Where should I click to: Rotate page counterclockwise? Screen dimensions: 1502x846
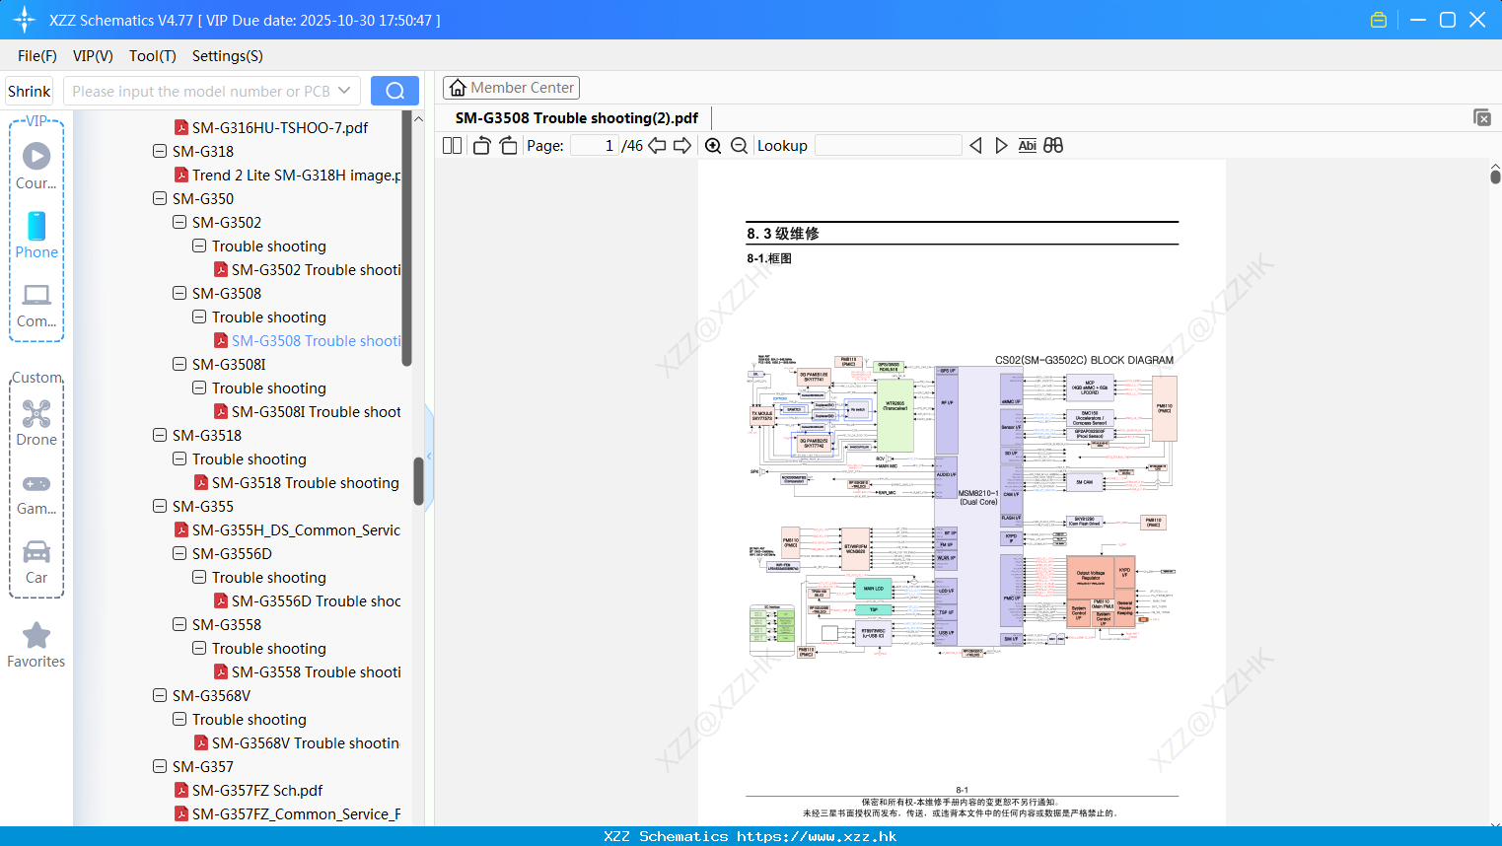pos(481,146)
